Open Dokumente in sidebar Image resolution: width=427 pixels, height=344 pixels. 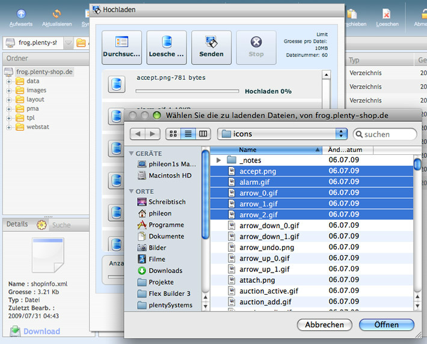[161, 237]
